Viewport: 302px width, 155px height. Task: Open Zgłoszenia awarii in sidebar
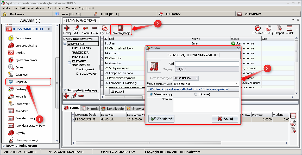click(26, 60)
